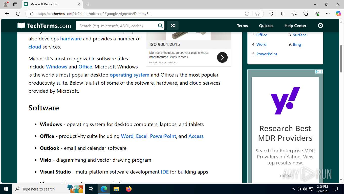
Task: Refresh the current page
Action: pos(18,14)
